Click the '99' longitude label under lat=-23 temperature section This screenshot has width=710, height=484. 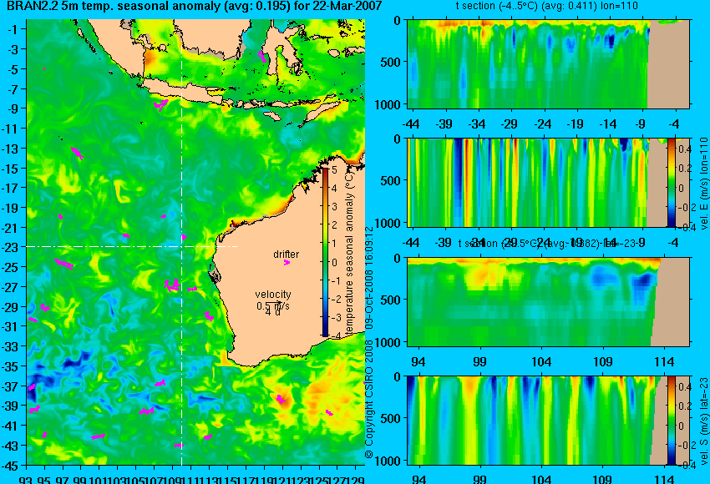[x=479, y=362]
